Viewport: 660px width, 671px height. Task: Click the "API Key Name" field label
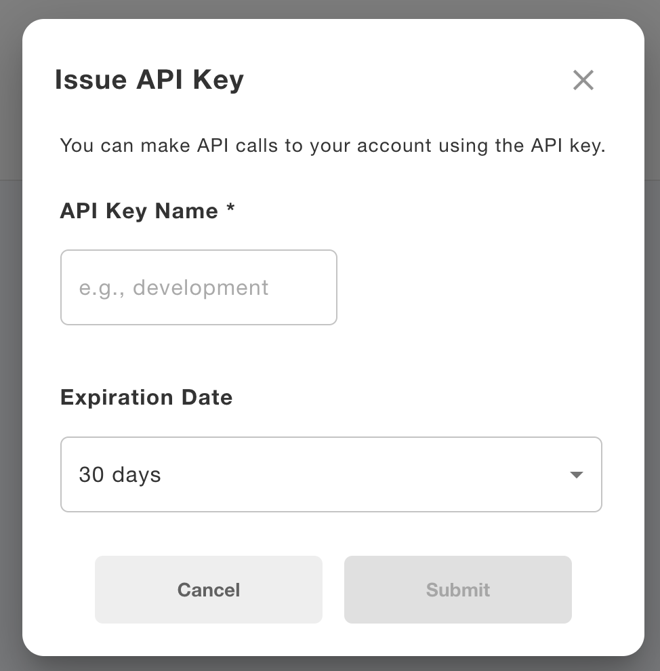coord(139,211)
